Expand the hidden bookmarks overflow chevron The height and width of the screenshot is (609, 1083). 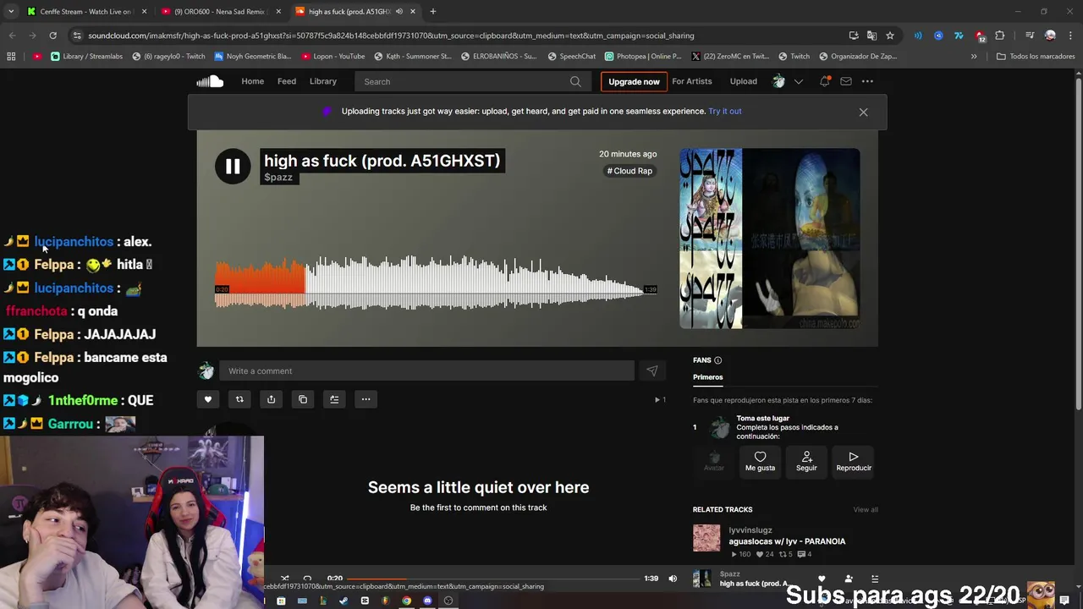pyautogui.click(x=974, y=57)
